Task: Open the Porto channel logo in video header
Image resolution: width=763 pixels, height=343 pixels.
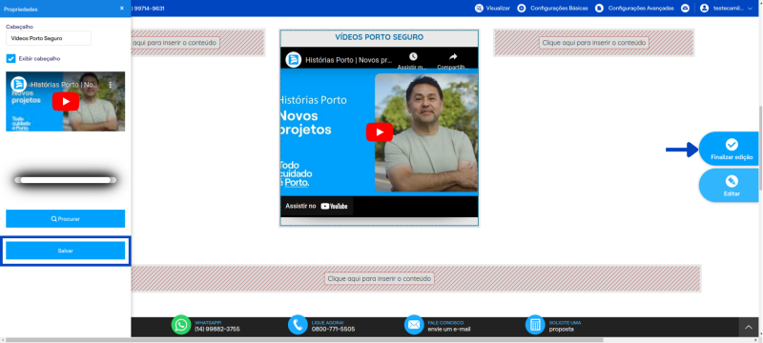Action: click(294, 60)
